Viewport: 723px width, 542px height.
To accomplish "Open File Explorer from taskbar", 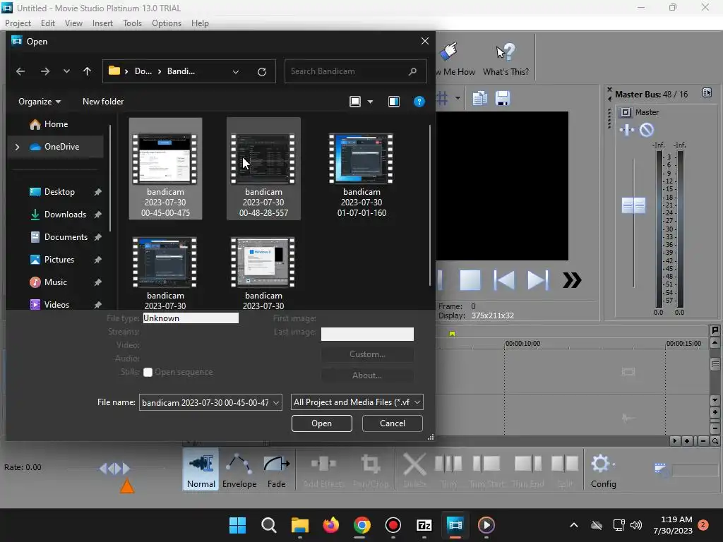I will (x=299, y=525).
